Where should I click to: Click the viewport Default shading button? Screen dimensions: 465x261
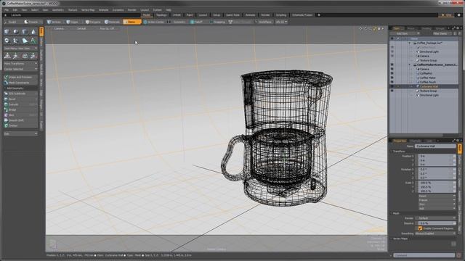click(81, 29)
